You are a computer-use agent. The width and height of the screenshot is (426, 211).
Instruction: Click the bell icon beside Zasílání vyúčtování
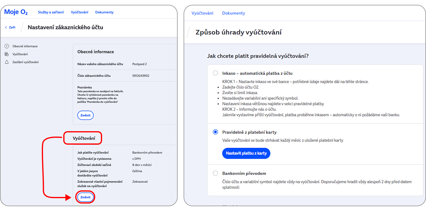click(x=7, y=62)
